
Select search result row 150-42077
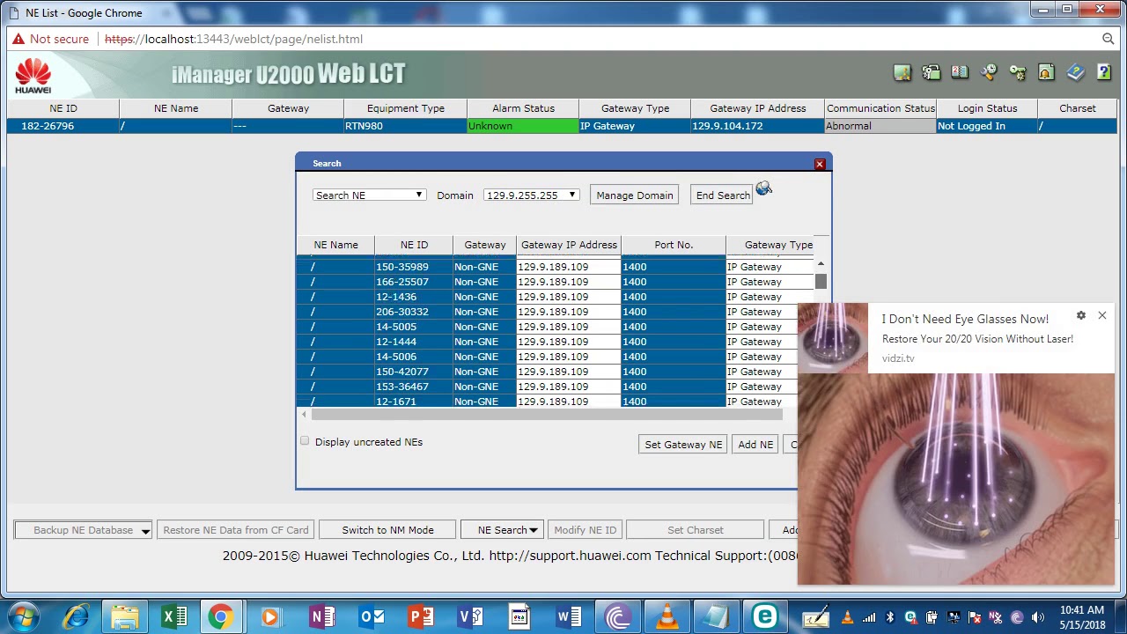[547, 372]
